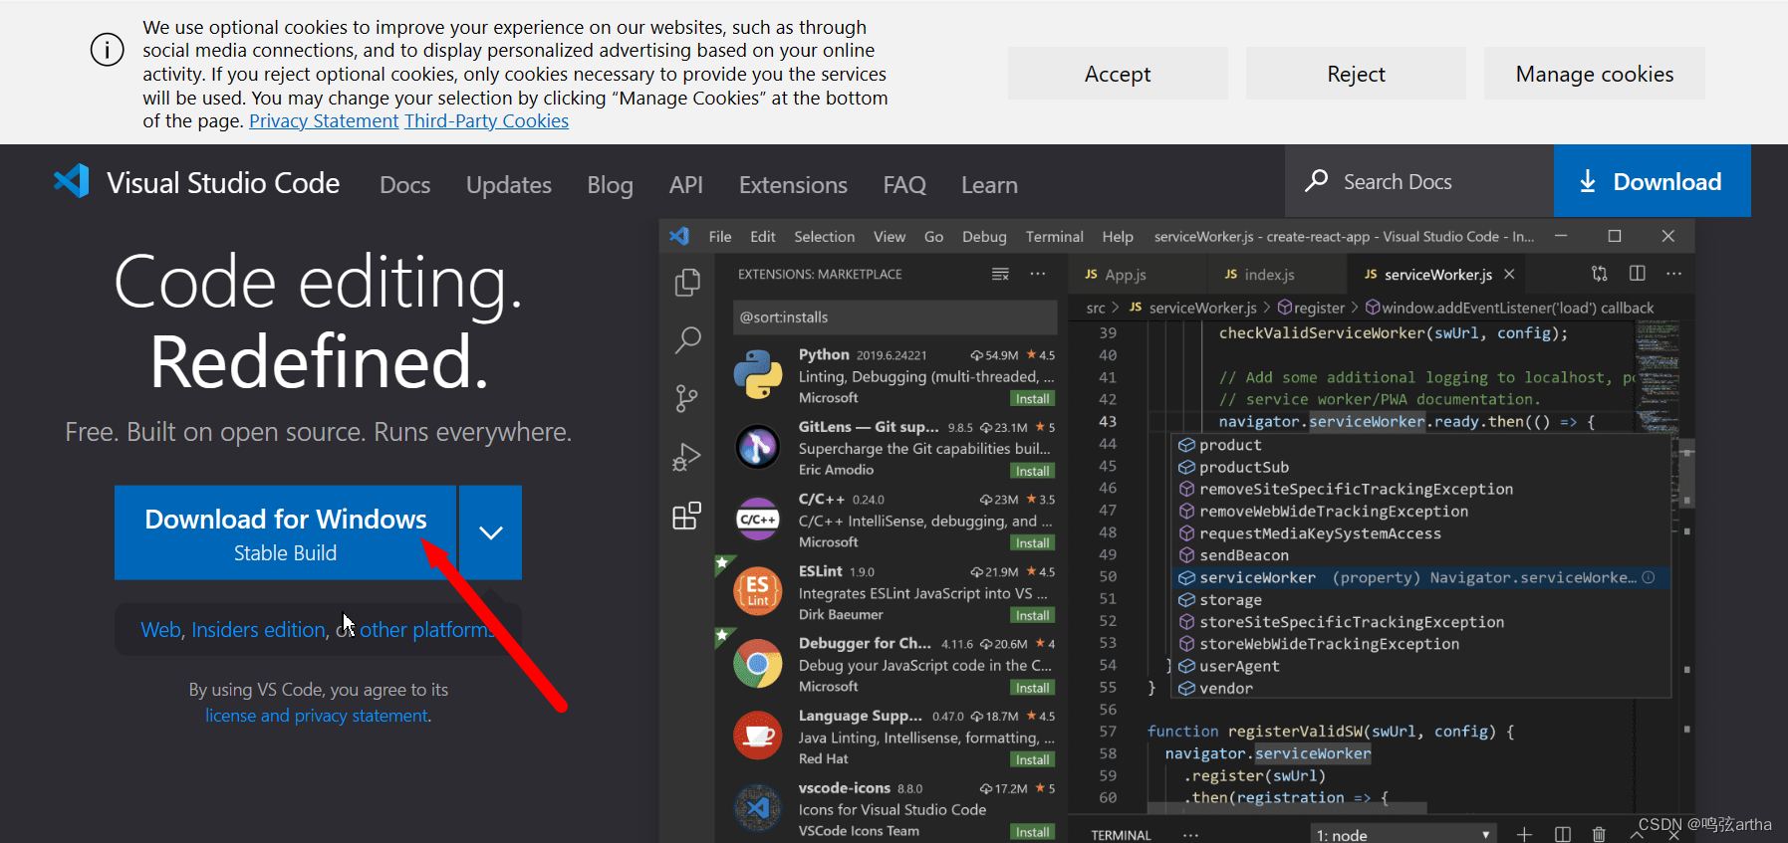
Task: Click the info icon in cookie banner
Action: point(108,50)
